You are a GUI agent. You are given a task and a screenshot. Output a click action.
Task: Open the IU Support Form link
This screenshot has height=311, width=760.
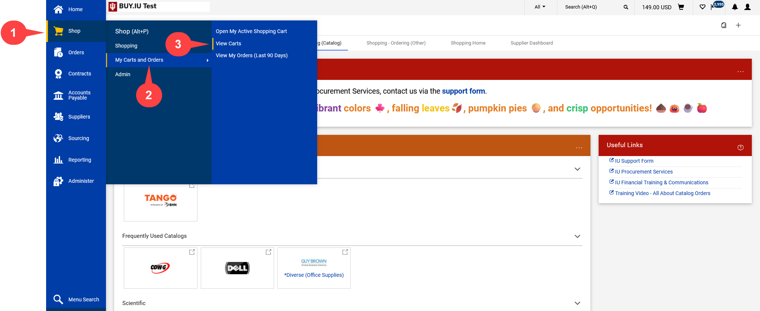point(634,161)
